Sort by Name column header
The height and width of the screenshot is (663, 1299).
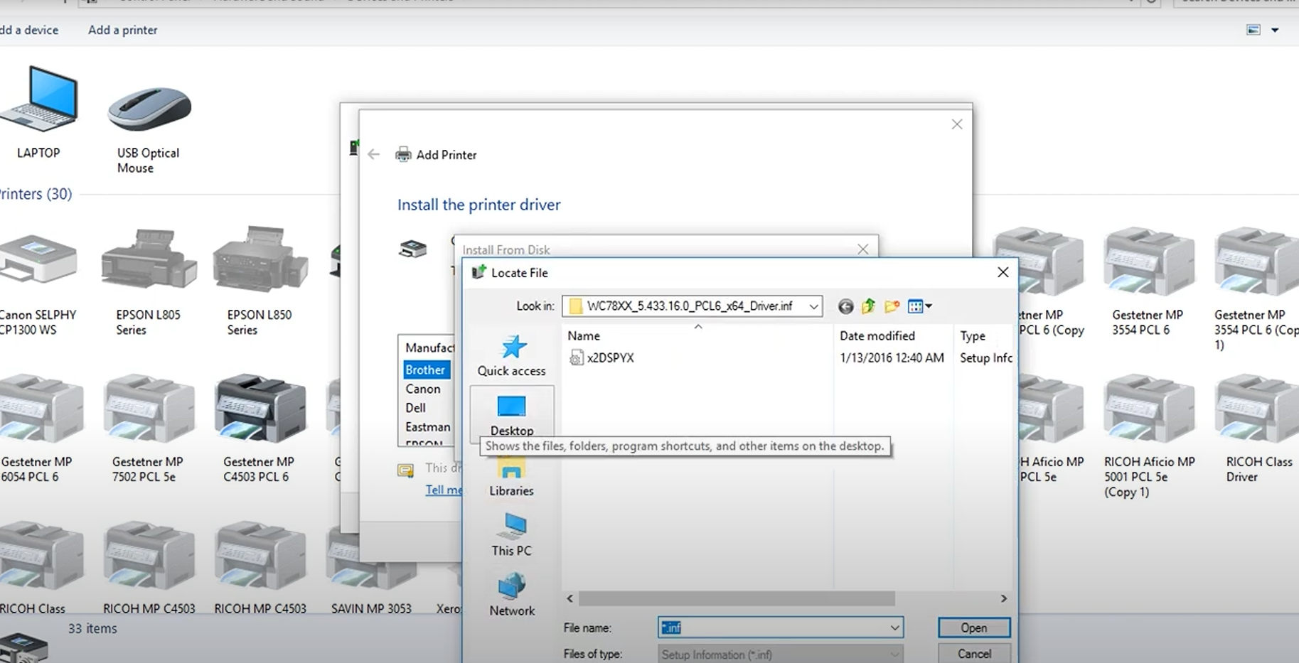click(x=584, y=335)
